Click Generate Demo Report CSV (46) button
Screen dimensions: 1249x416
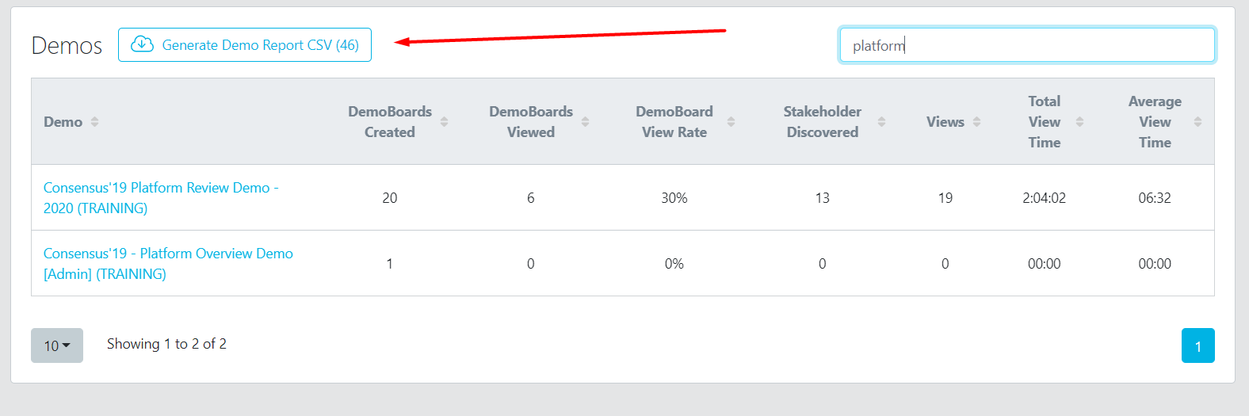pyautogui.click(x=245, y=44)
